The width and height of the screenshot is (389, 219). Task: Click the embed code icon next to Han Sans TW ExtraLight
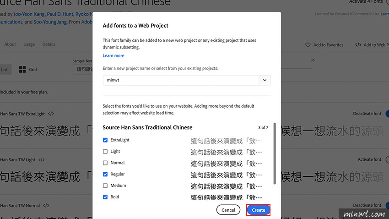tap(51, 114)
